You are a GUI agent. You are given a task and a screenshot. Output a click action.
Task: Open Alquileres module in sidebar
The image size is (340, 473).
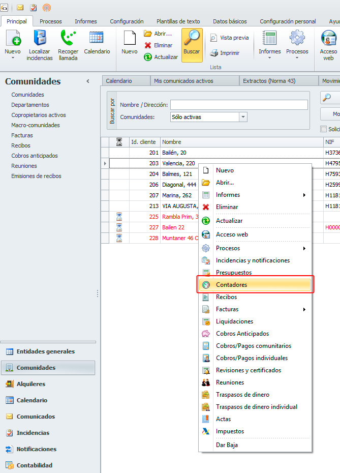(x=48, y=384)
